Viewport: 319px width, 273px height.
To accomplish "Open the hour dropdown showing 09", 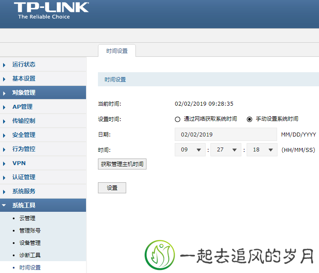I will tap(190, 150).
